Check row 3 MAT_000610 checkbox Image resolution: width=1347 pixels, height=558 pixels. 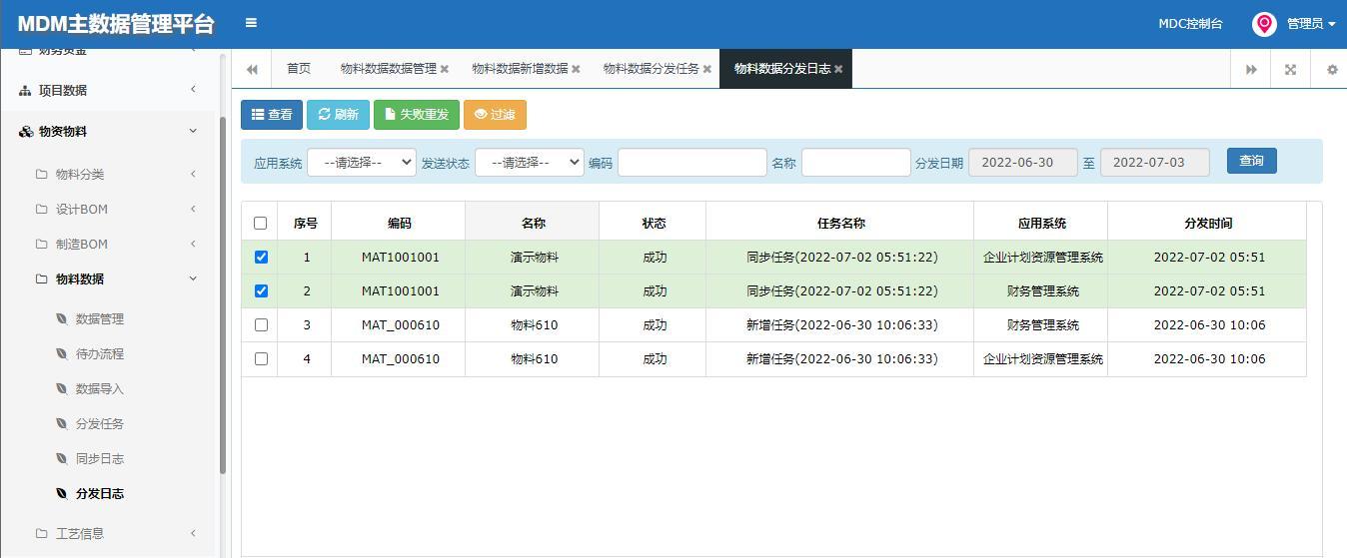(261, 325)
